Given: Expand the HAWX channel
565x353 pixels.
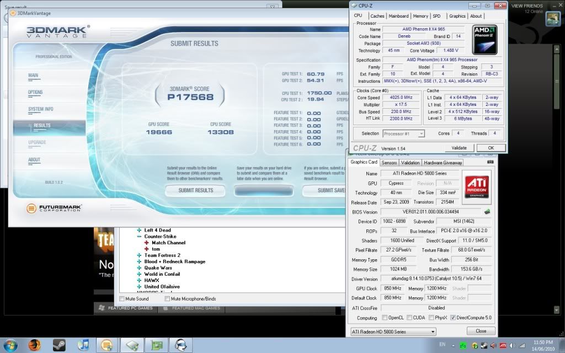Looking at the screenshot, I should tap(139, 280).
